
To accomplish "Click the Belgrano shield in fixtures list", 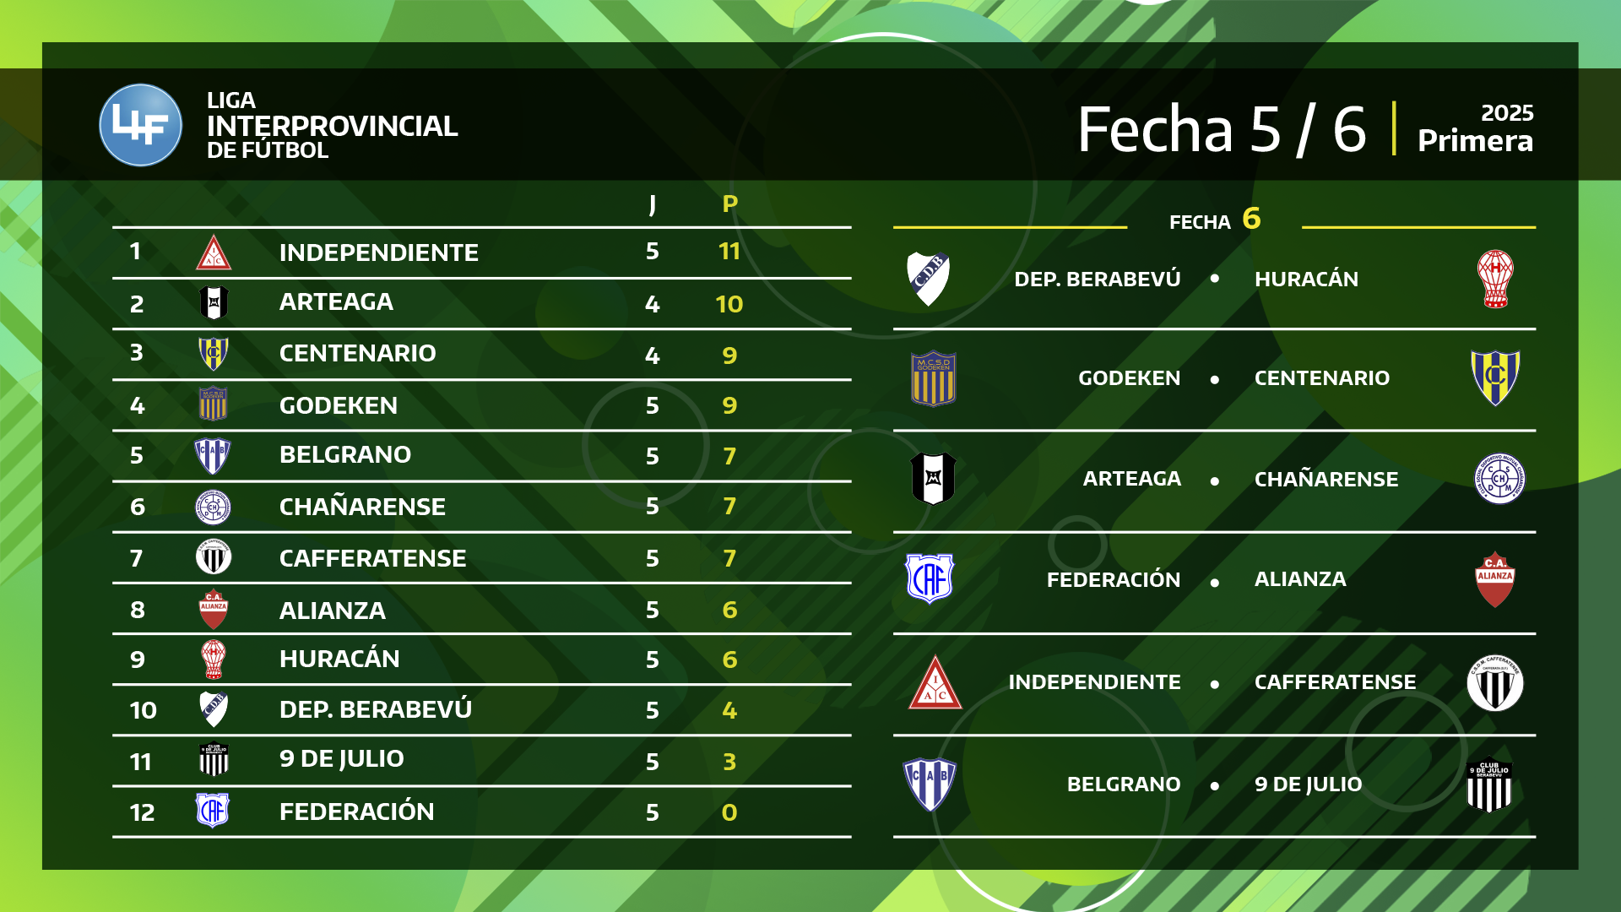I will pyautogui.click(x=930, y=784).
